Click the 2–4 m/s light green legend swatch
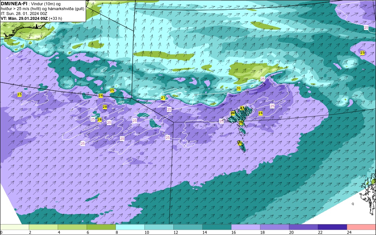Image resolution: width=376 pixels, height=235 pixels. tap(43, 227)
